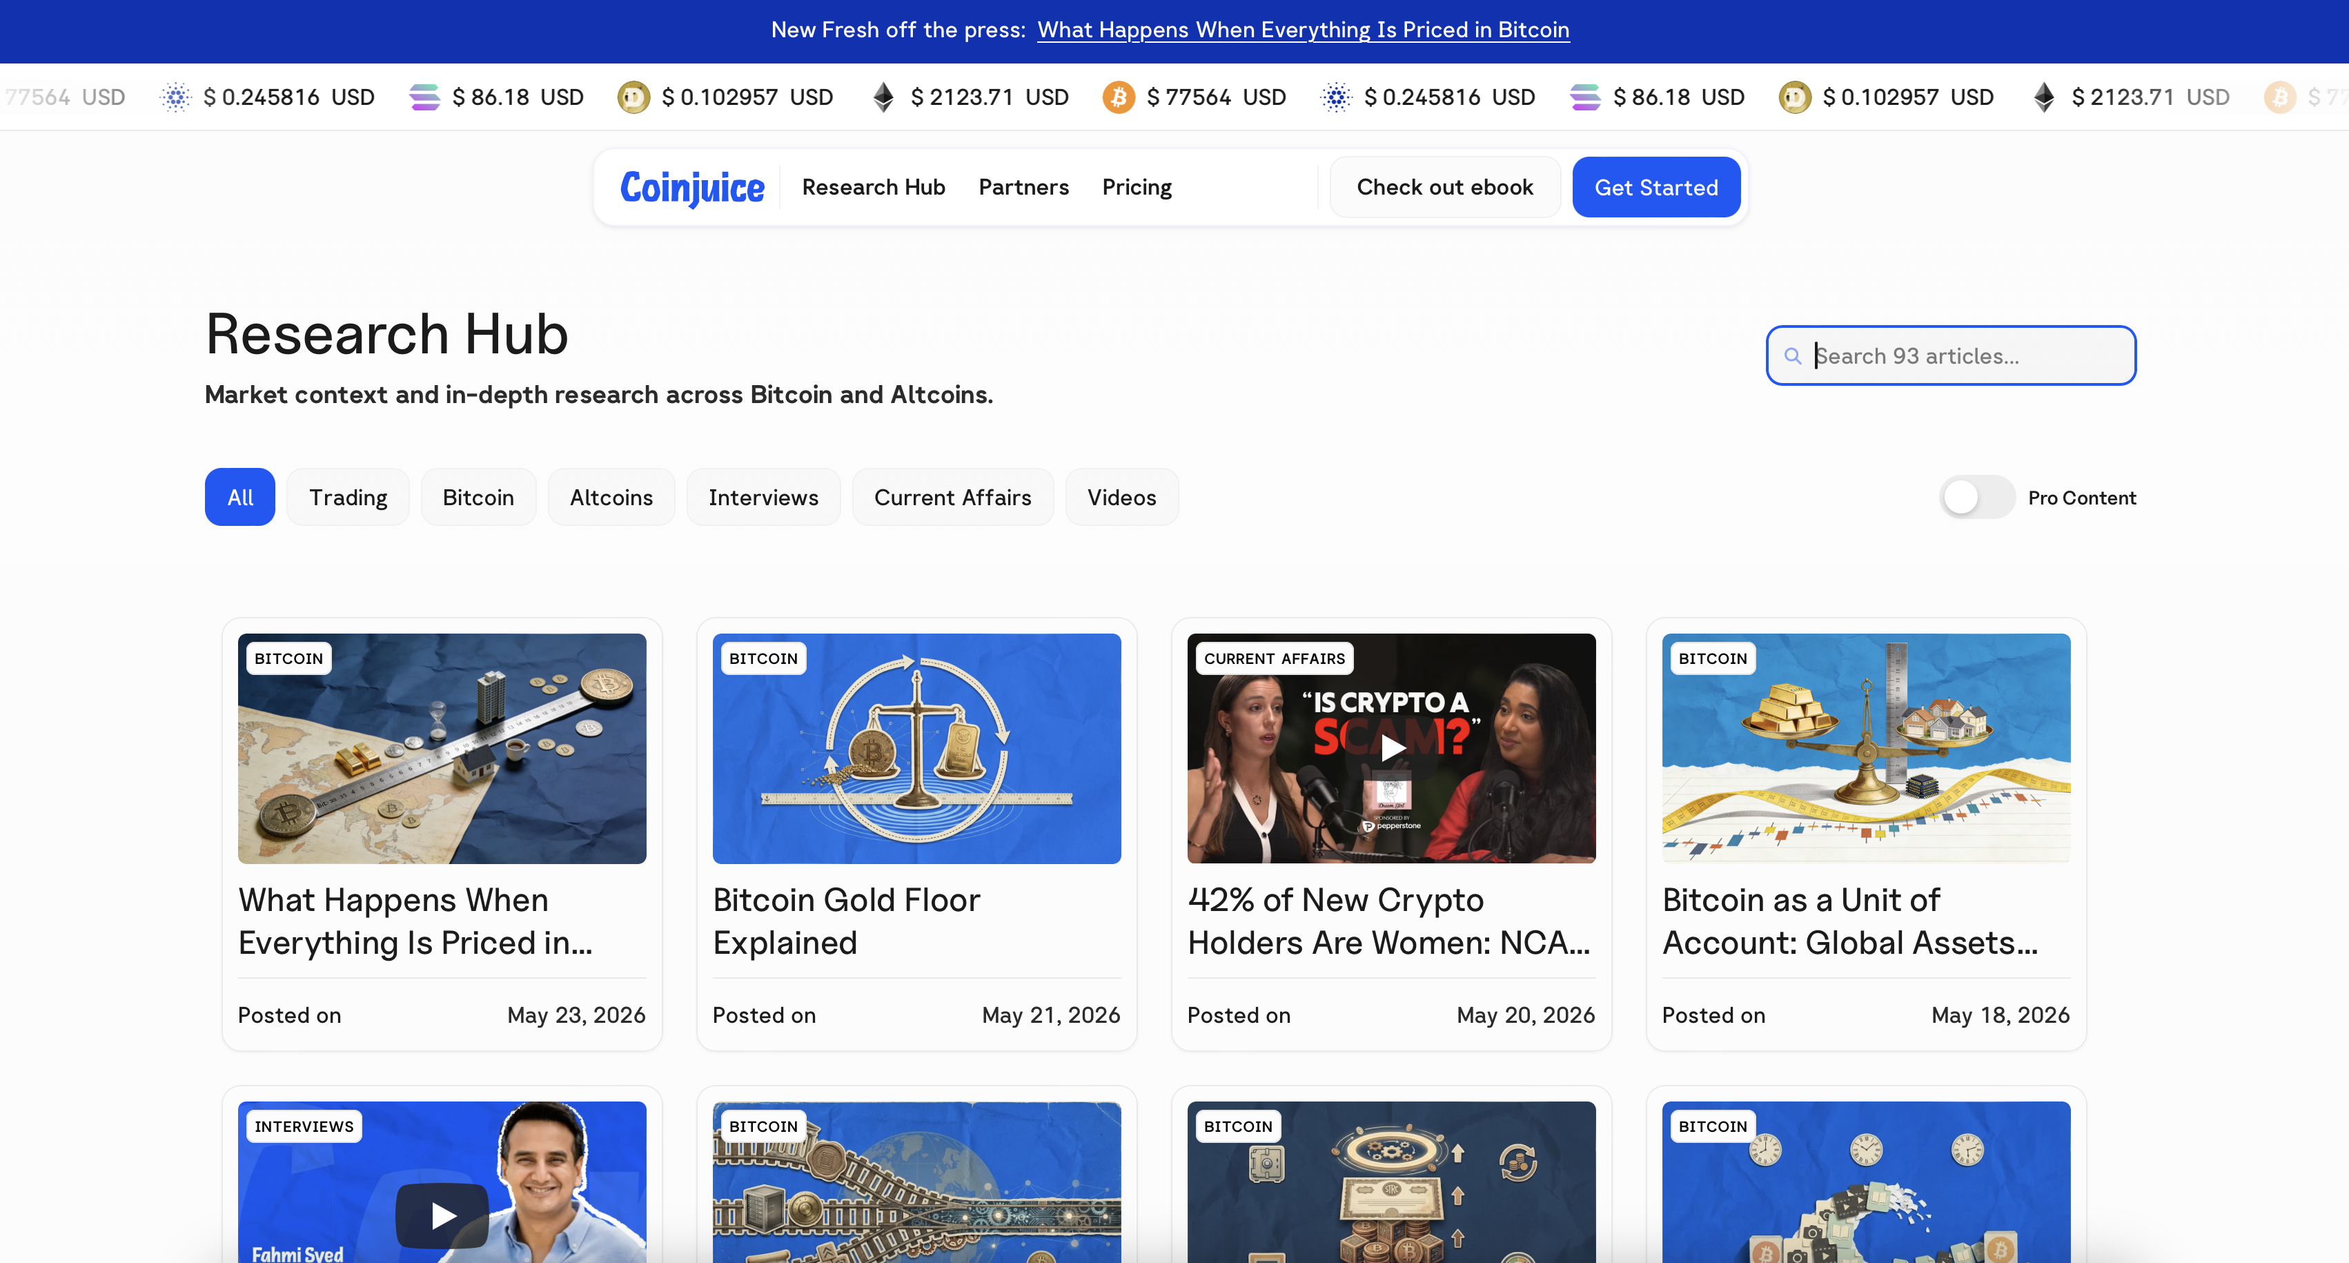This screenshot has height=1263, width=2349.
Task: Focus the Search 93 articles field
Action: point(1952,355)
